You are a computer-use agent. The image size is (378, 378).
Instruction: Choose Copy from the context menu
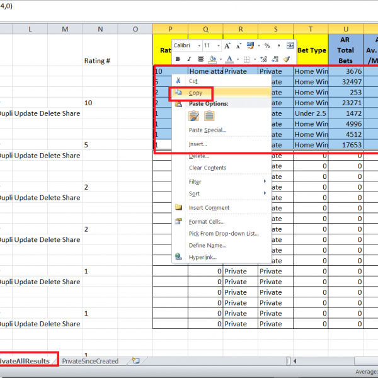[x=196, y=93]
